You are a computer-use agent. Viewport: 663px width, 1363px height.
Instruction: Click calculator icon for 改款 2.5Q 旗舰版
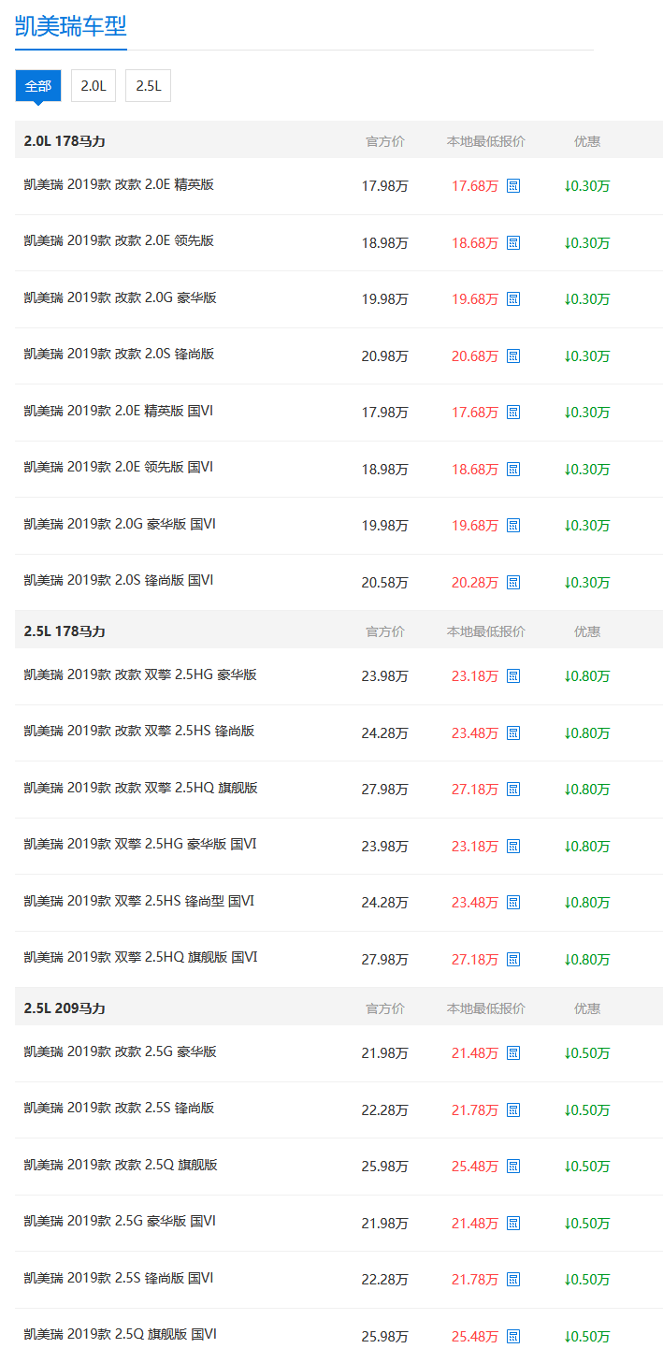pos(513,1167)
